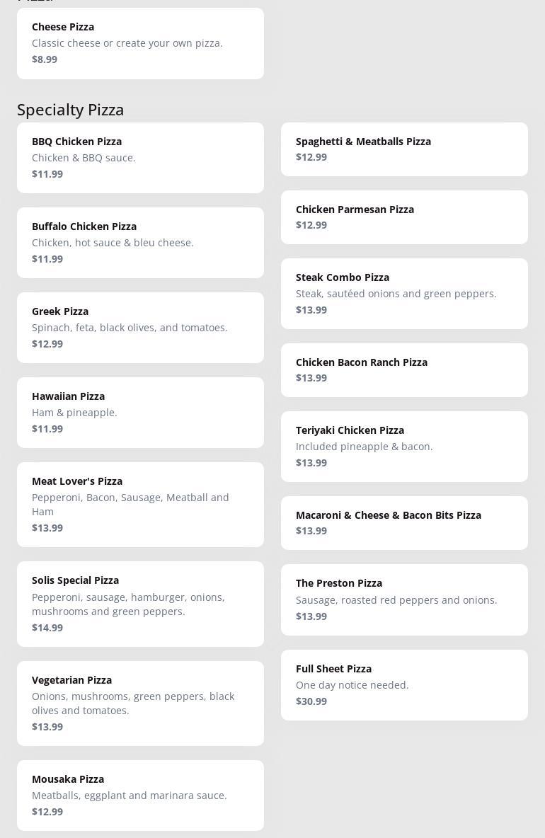Open the Teriyaki Chicken Pizza item
Screen dimensions: 545x838
[x=404, y=447]
